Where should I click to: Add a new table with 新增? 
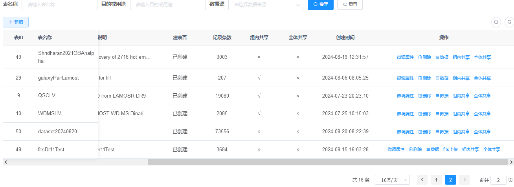click(x=16, y=22)
